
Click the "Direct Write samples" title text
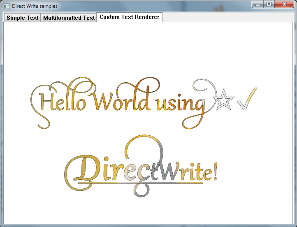35,6
